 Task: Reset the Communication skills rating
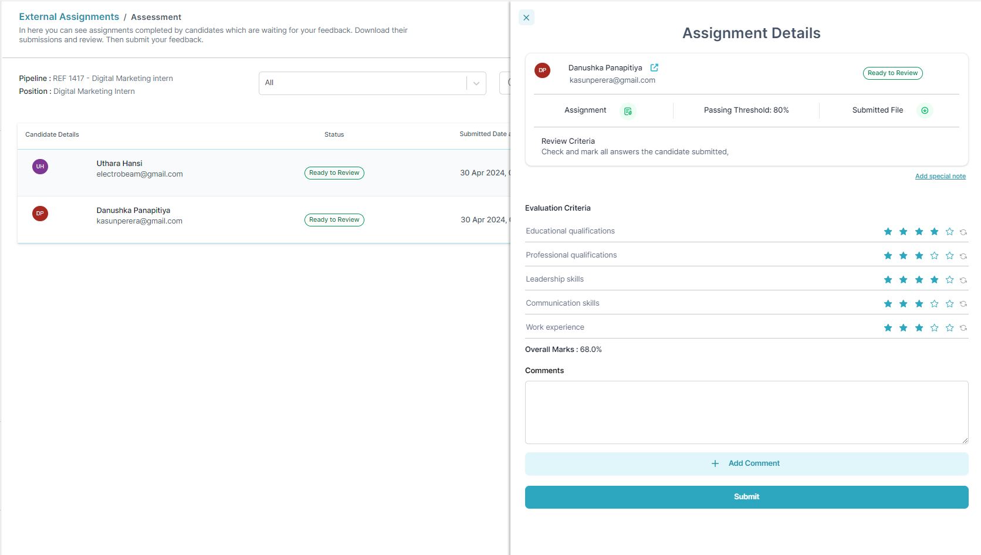point(963,304)
